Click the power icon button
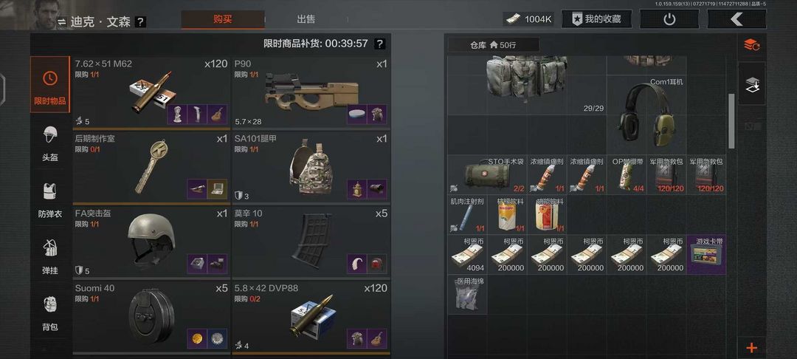This screenshot has width=797, height=359. tap(669, 19)
